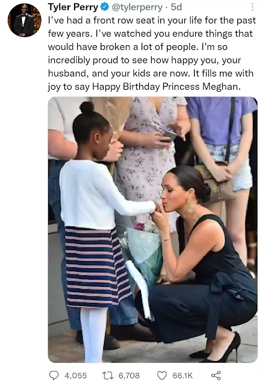Like the tweet with the heart icon
This screenshot has height=385, width=265.
click(161, 375)
